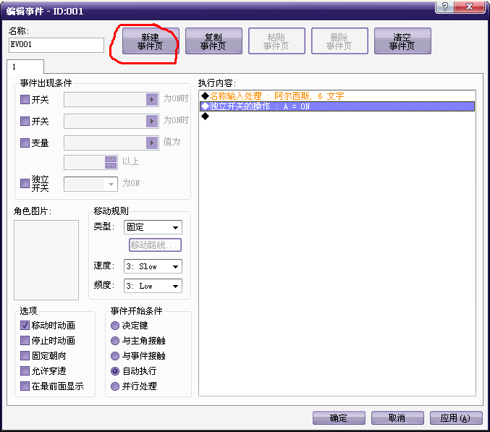This screenshot has height=432, width=490.
Task: Open the help question mark button
Action: pos(444,7)
